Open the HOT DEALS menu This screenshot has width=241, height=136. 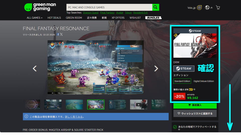click(x=54, y=18)
